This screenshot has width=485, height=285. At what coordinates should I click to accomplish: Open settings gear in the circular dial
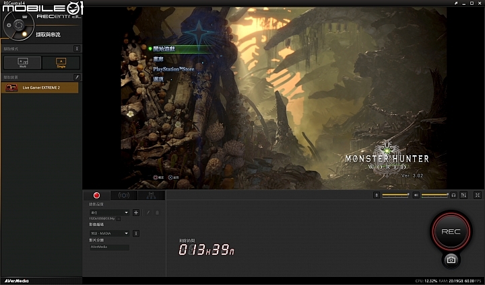9,25
